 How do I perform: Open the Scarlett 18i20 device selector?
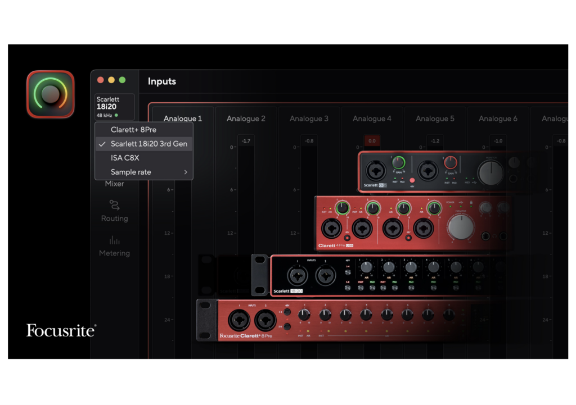pos(114,107)
